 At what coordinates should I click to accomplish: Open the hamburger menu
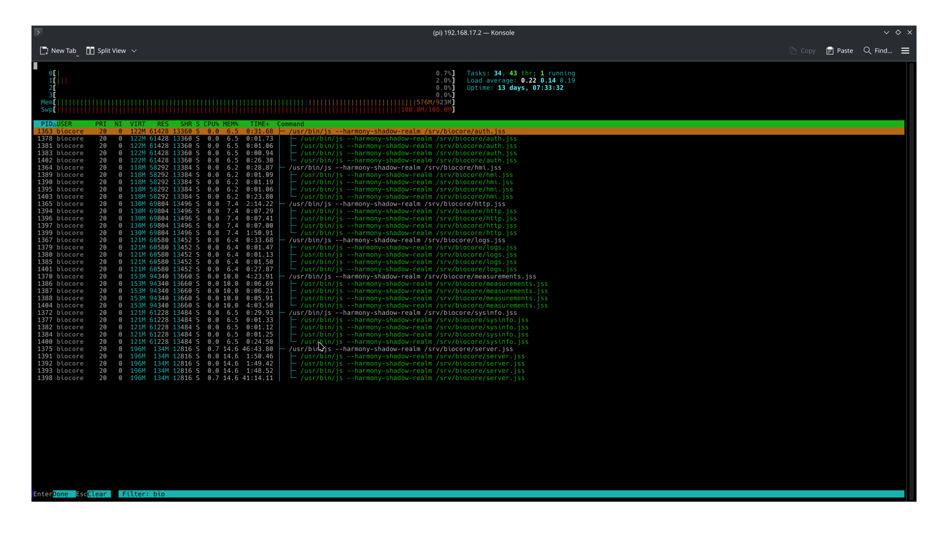905,51
